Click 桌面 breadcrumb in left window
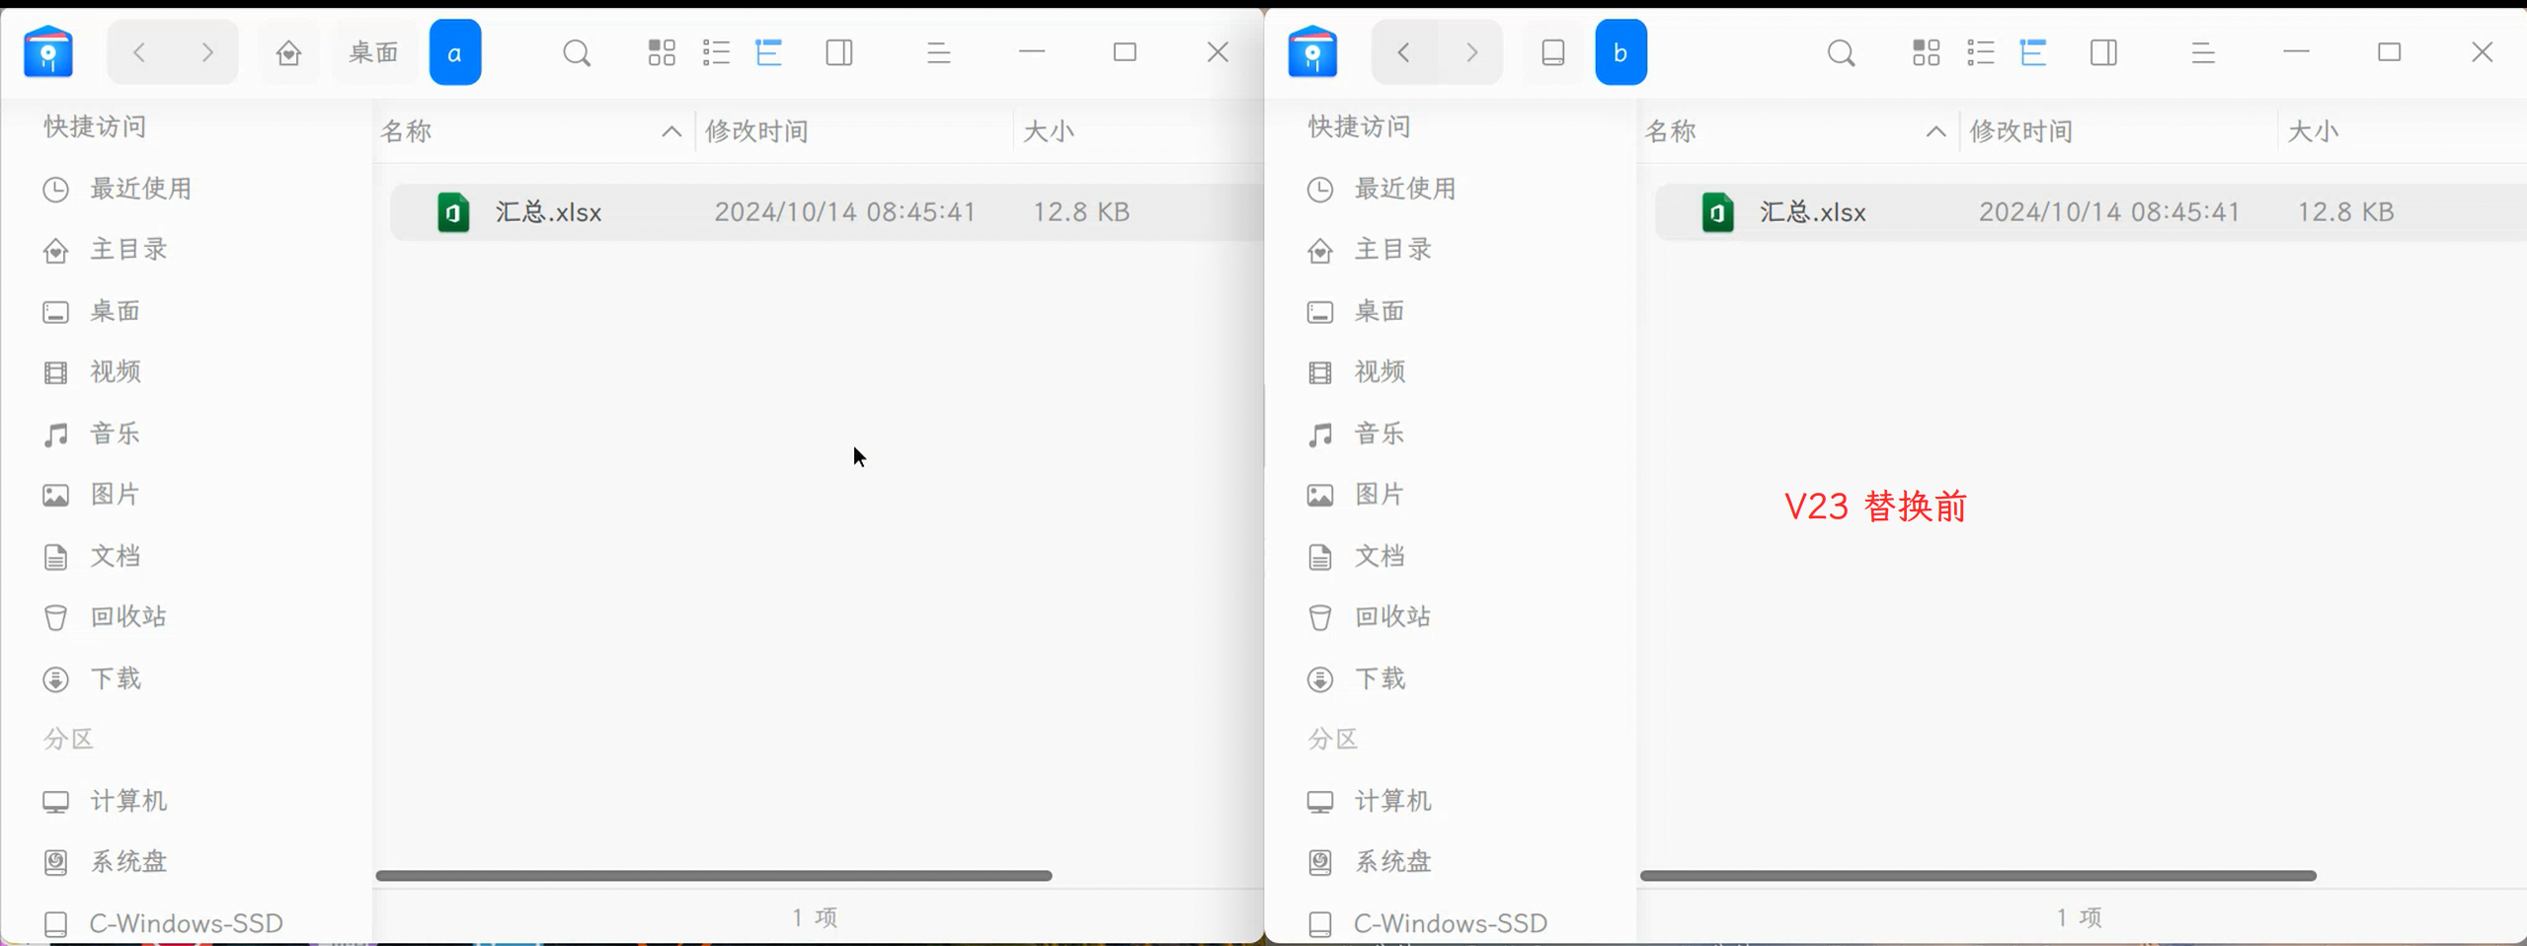 coord(373,52)
